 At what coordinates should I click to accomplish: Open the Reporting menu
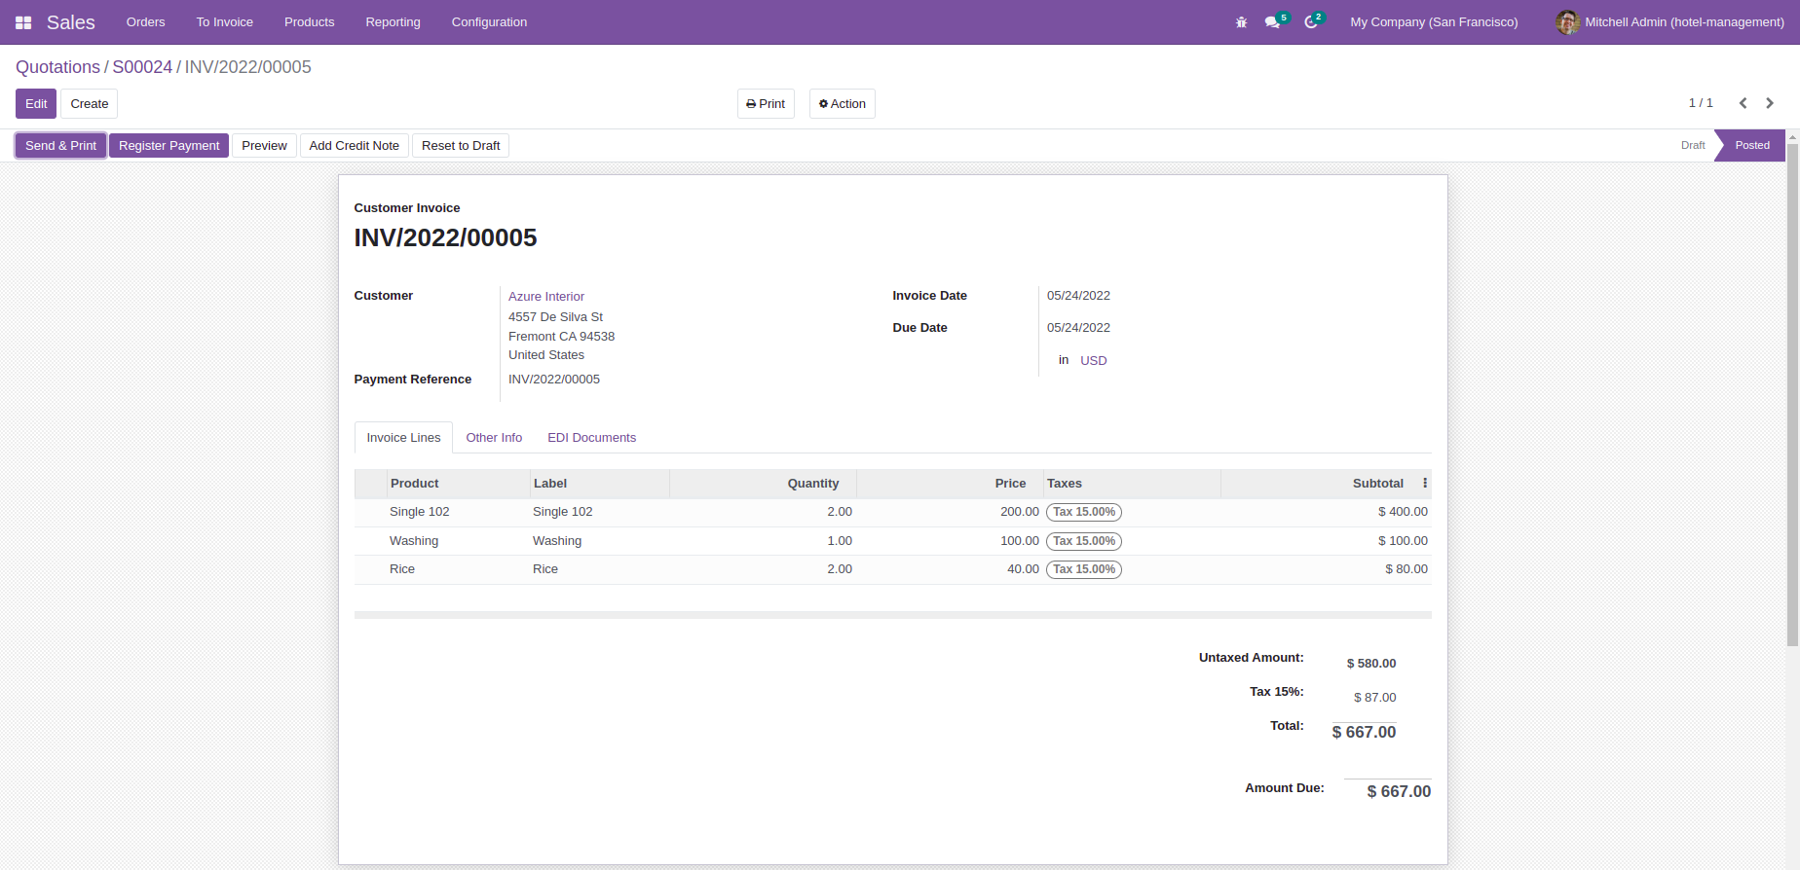pos(393,22)
